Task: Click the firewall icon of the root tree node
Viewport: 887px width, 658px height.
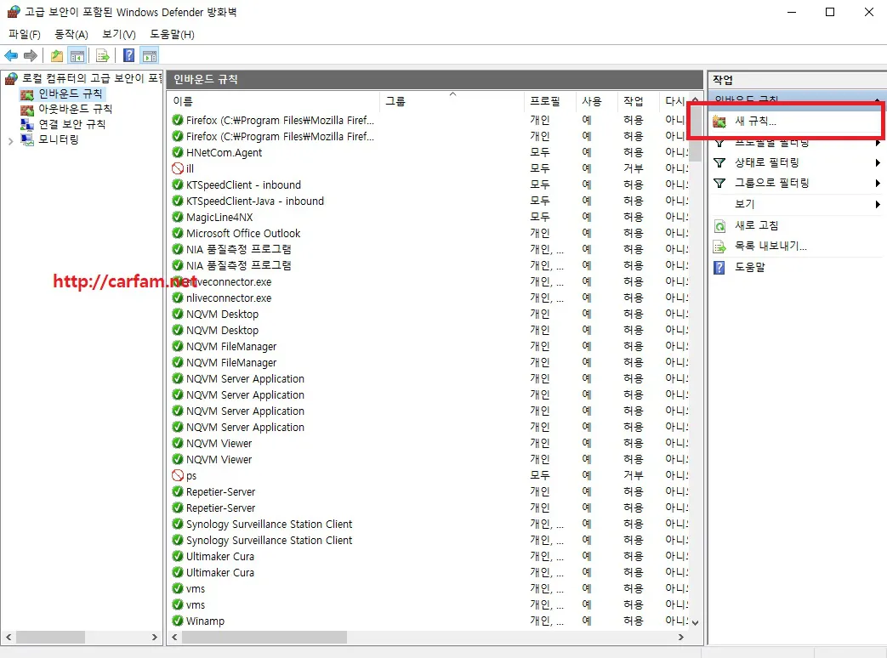Action: tap(11, 78)
